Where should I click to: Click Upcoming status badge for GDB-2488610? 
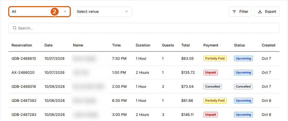click(243, 58)
